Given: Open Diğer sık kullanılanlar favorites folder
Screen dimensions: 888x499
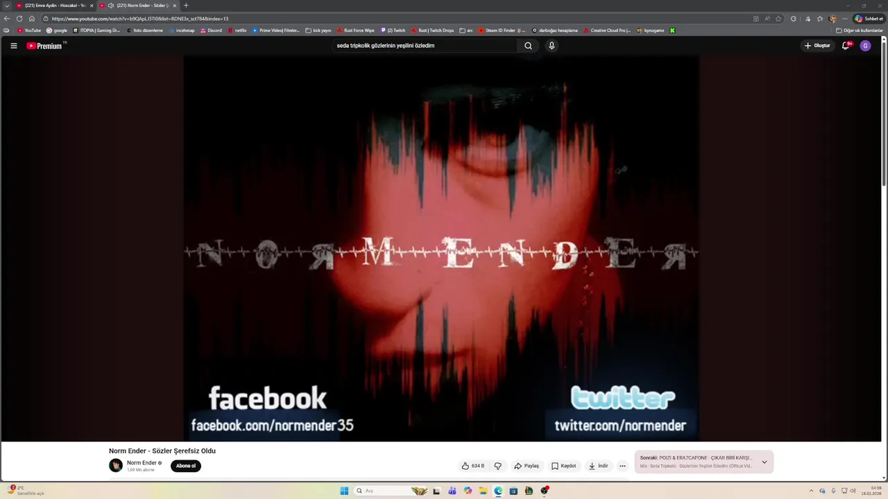Looking at the screenshot, I should [860, 30].
